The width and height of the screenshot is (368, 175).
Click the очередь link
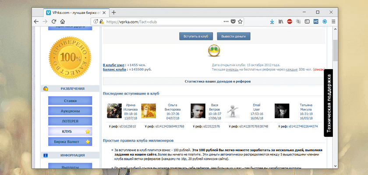point(232,70)
